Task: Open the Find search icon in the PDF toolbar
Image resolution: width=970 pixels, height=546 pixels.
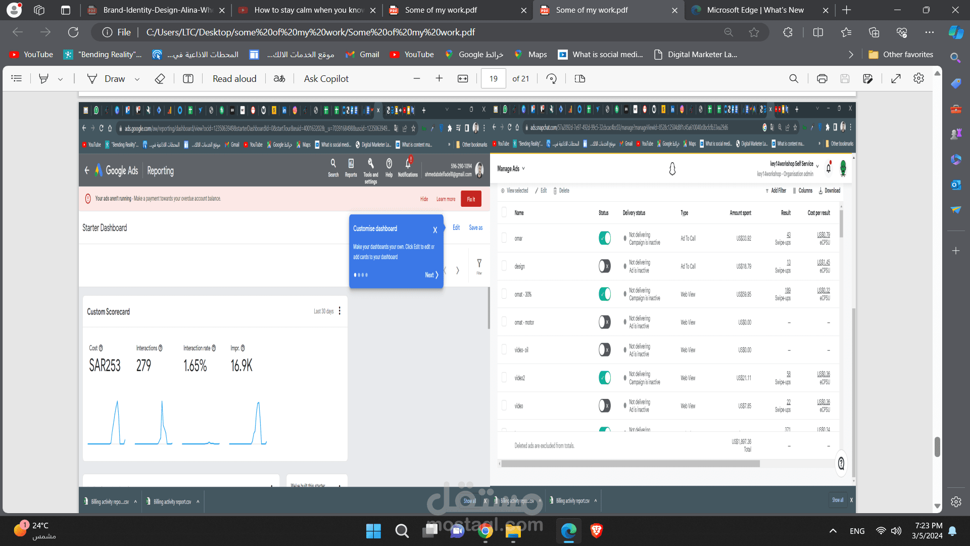Action: coord(794,78)
